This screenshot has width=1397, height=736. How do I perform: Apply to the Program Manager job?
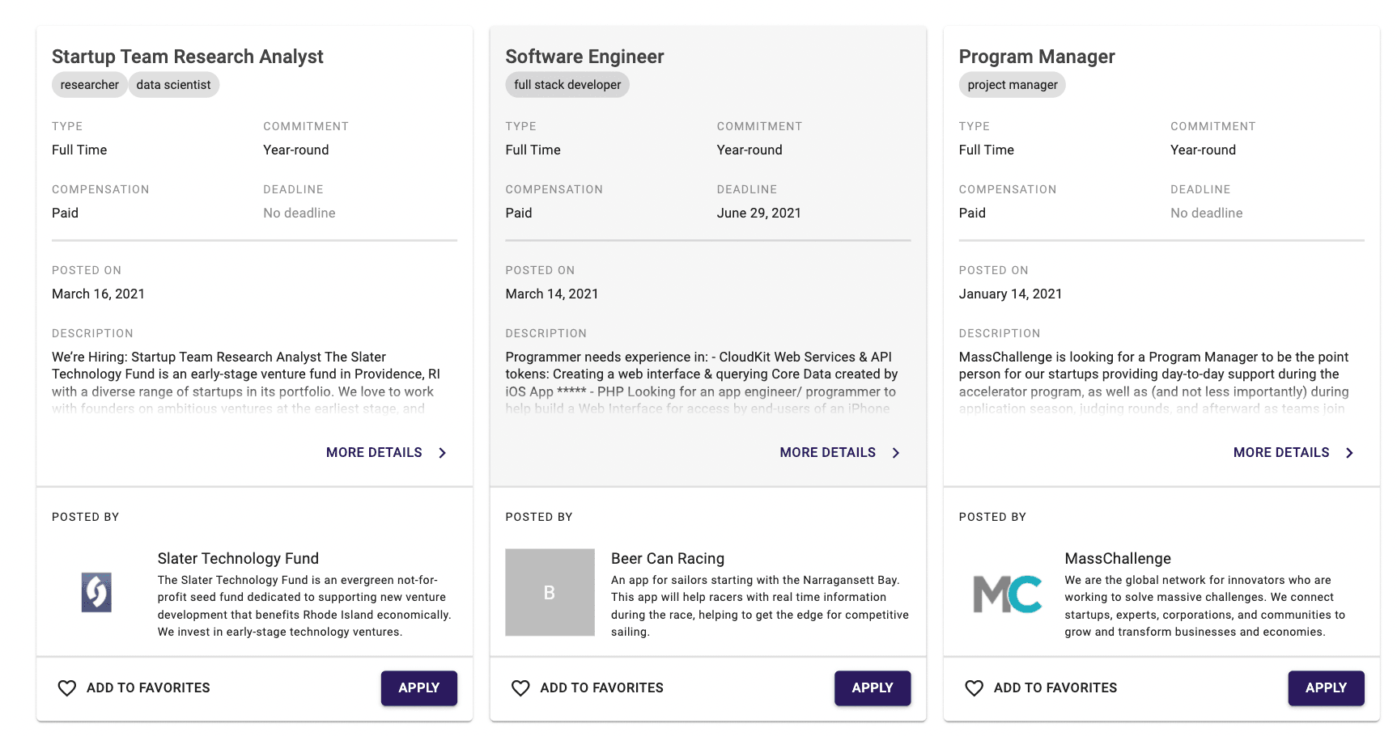click(1325, 688)
